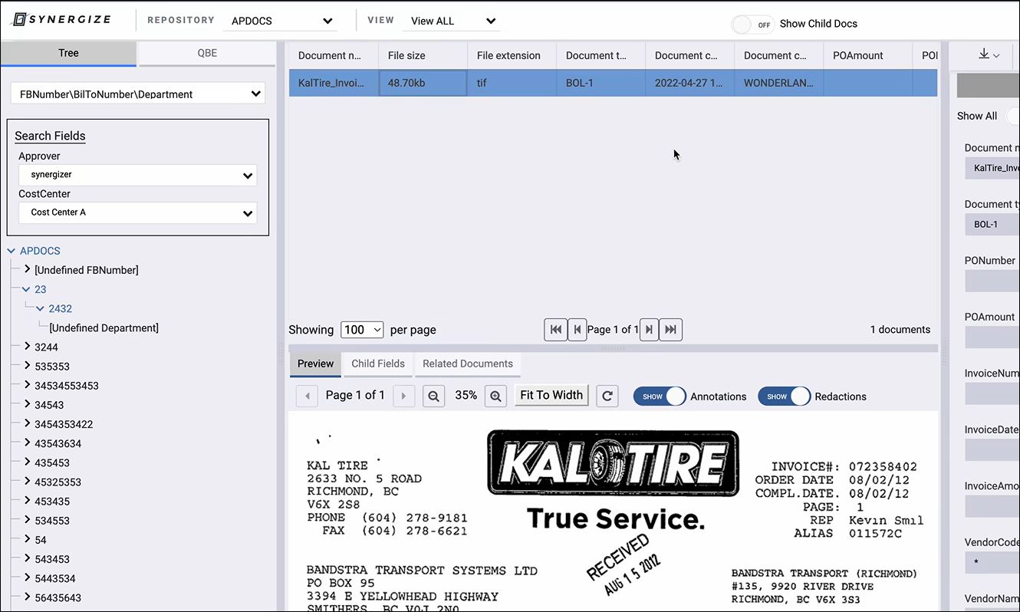Sort by File extension column header
Viewport: 1020px width, 612px height.
click(x=512, y=55)
